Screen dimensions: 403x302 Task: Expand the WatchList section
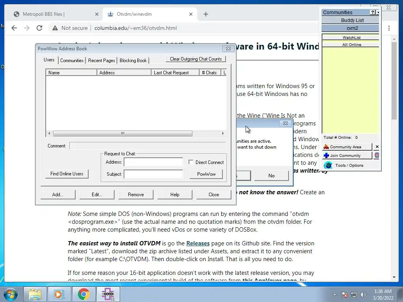tap(351, 37)
